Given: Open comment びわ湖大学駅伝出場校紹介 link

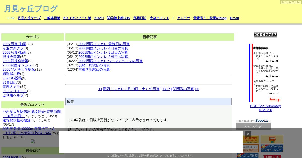Looking at the screenshot, I should pyautogui.click(x=31, y=114).
